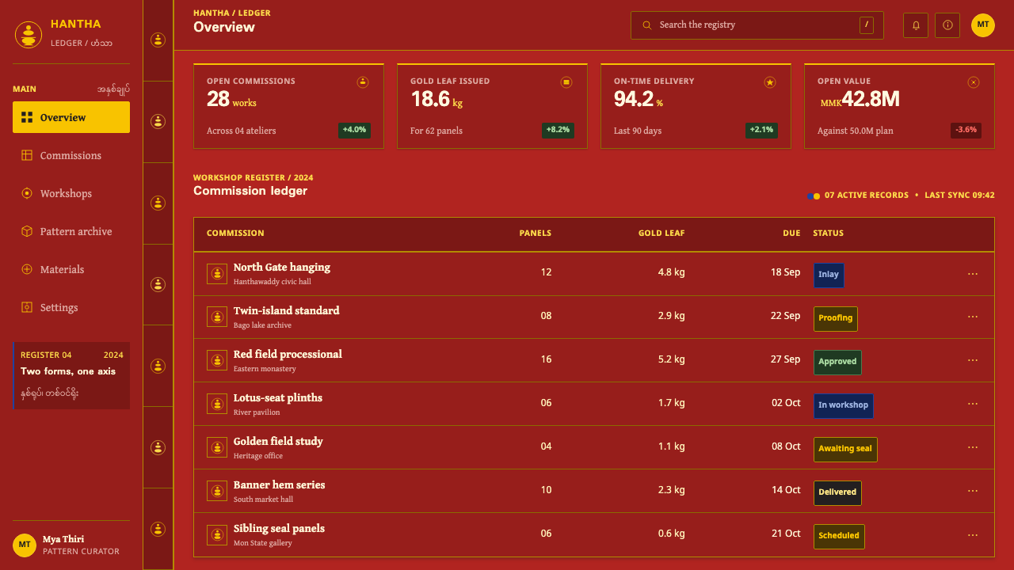Click the icon on Open Commissions card
Screen dimensions: 1014x570
pyautogui.click(x=363, y=82)
